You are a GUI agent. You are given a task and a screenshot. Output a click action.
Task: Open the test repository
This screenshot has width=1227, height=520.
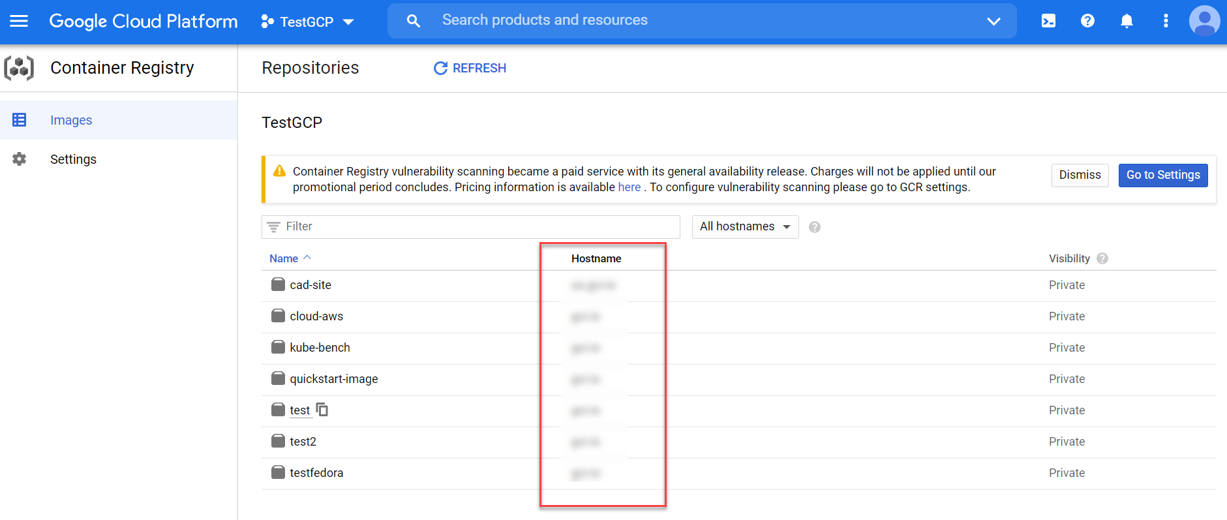coord(300,410)
